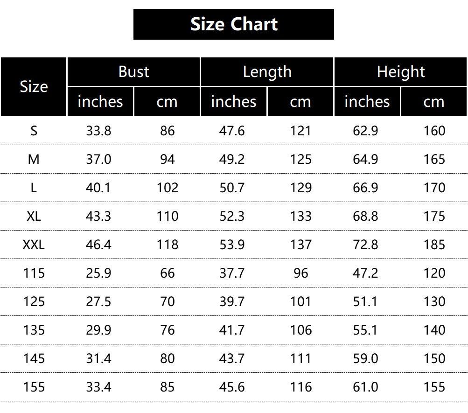Click the inches subheader under Height
Screen dimensions: 468x413
tap(367, 102)
